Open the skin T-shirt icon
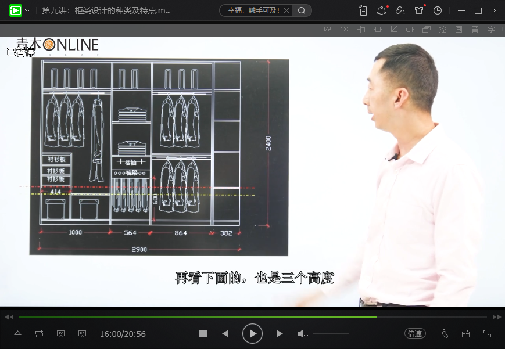The image size is (505, 349). (x=419, y=10)
